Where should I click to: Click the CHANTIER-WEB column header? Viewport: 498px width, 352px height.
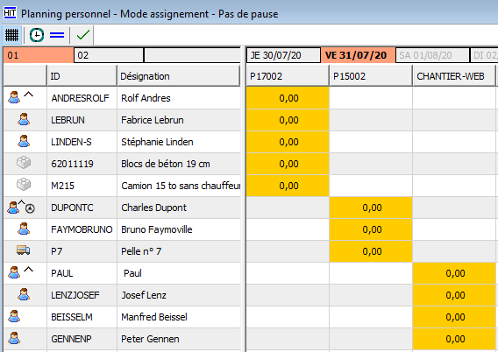click(x=454, y=76)
